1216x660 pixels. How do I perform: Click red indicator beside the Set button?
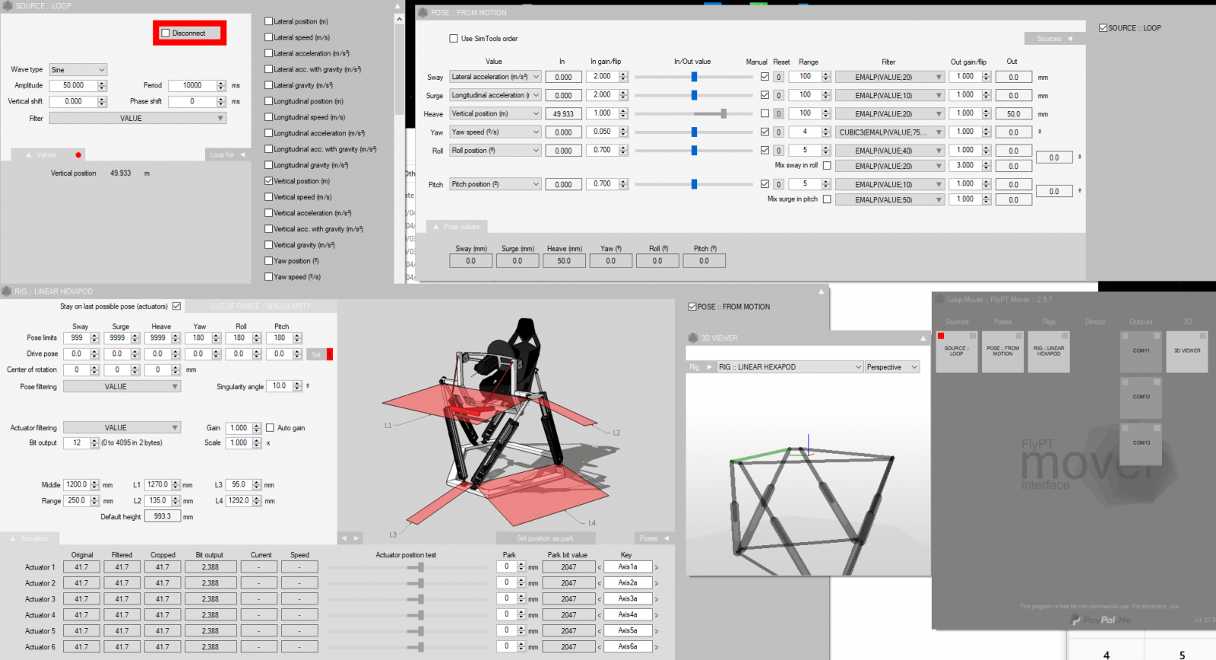coord(330,354)
